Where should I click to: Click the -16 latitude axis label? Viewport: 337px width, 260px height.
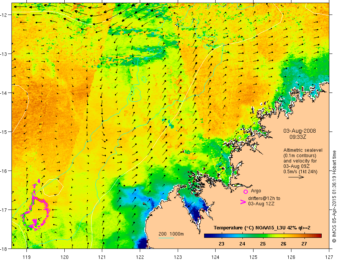[x=4, y=171]
